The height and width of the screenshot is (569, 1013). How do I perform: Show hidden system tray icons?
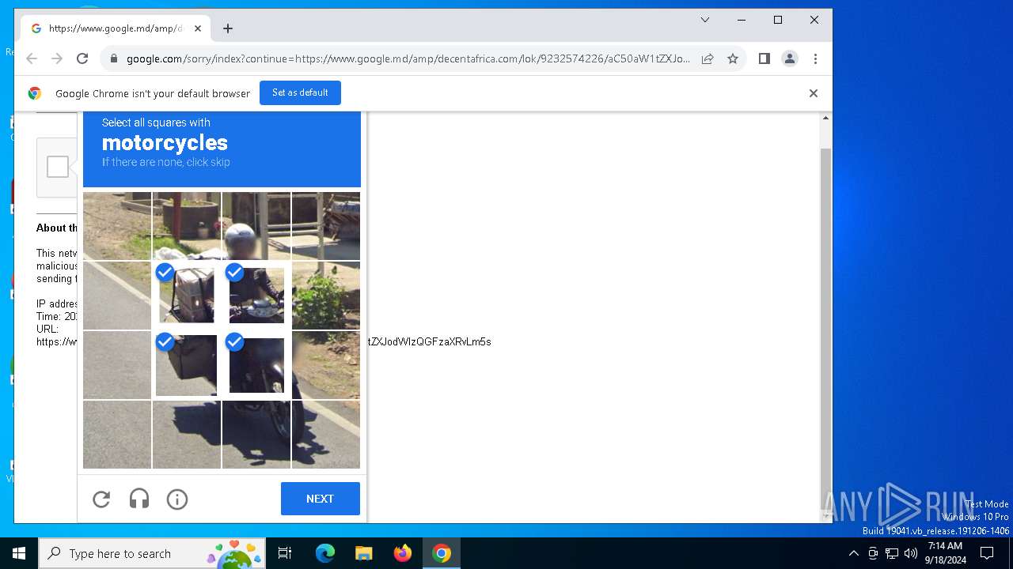[853, 553]
